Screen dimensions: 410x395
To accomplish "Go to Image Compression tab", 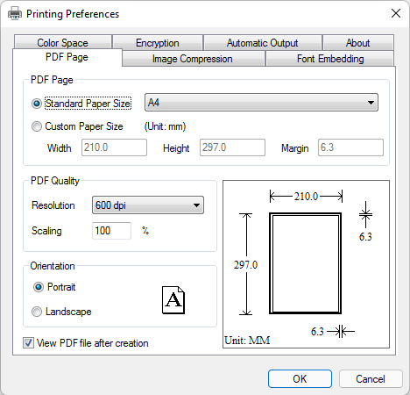I will tap(193, 59).
